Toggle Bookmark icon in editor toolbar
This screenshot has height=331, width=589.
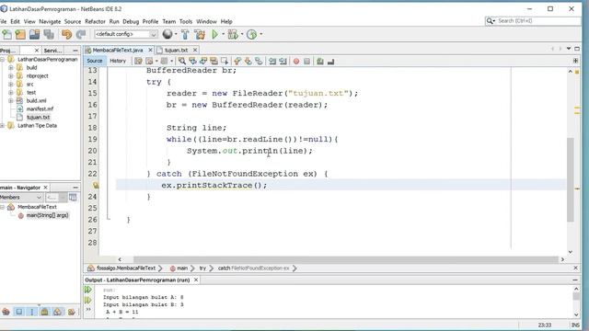tap(259, 62)
